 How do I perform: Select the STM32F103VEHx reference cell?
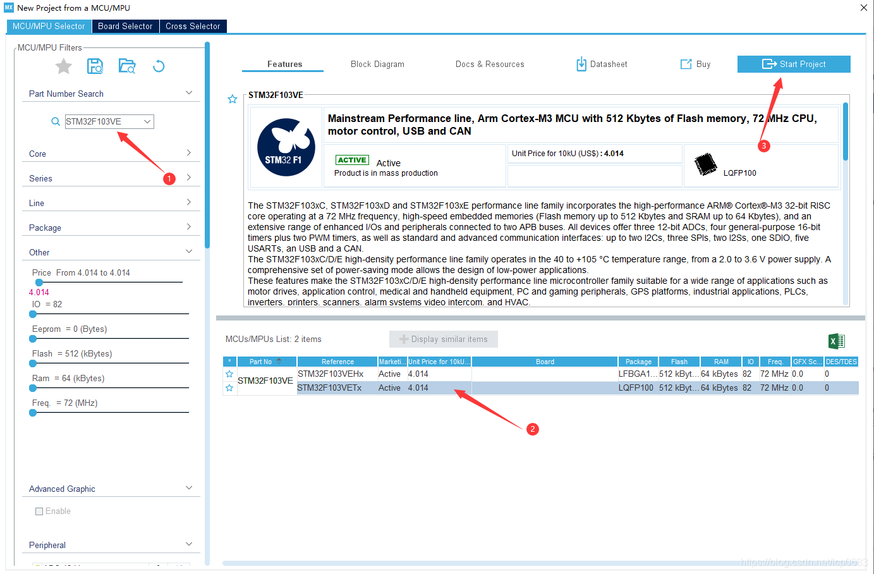tap(337, 374)
